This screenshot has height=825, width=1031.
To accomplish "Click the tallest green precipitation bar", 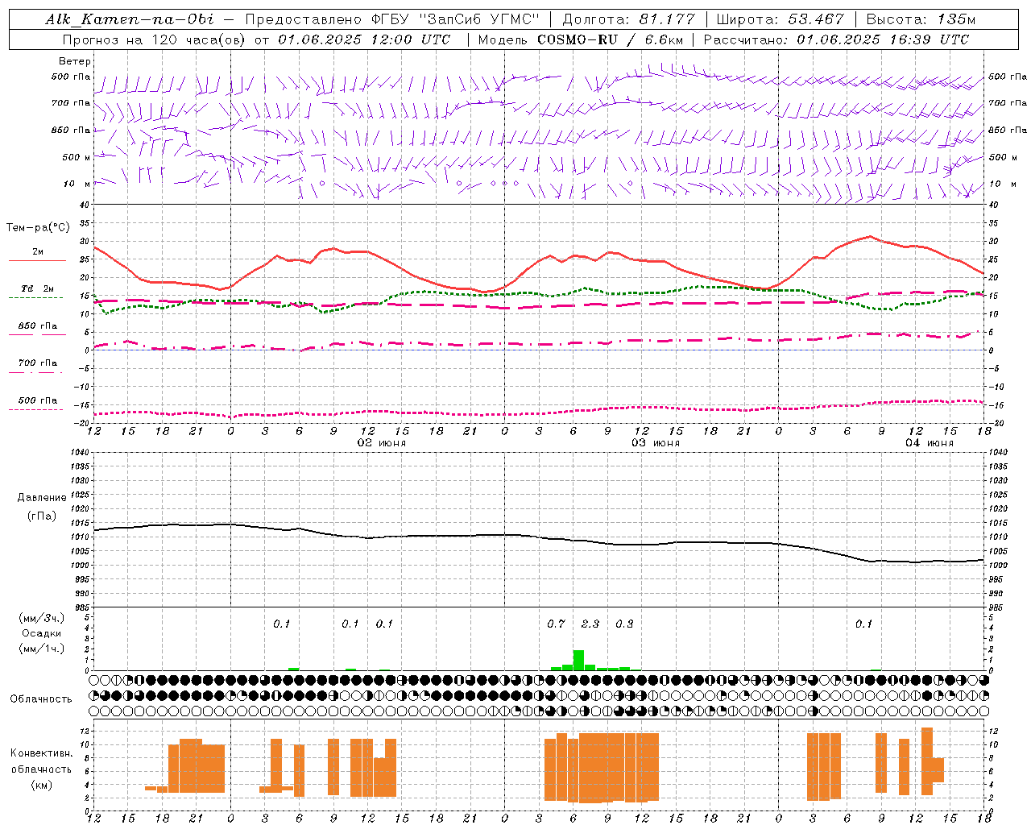I will tap(578, 660).
